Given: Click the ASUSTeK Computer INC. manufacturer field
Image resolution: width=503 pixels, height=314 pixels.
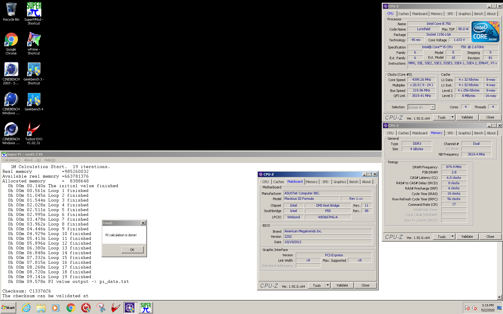Looking at the screenshot, I should point(328,193).
